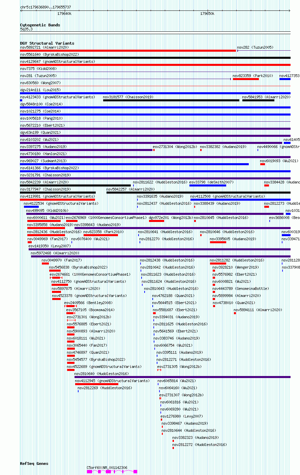Open nsv499095 (Kidd2010b) variant
This screenshot has width=300, height=475.
tap(47, 210)
